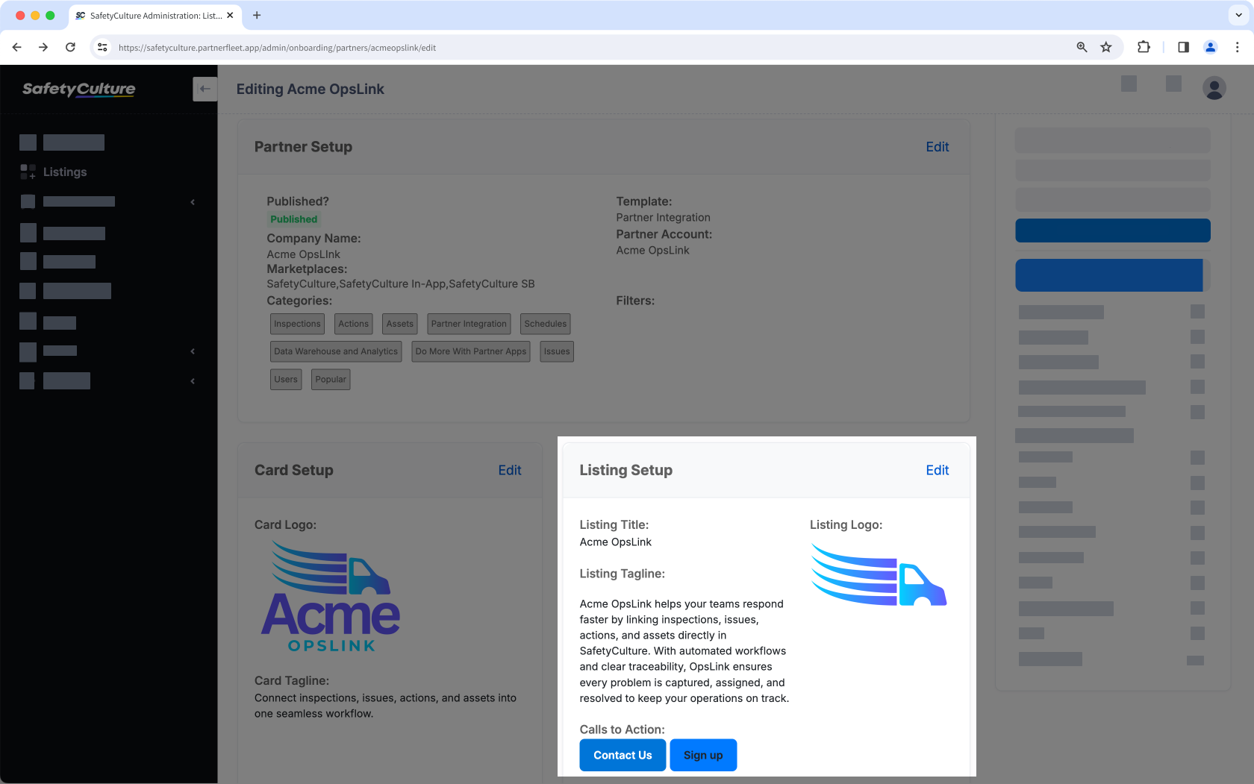Open the tab search dropdown arrow
This screenshot has height=784, width=1254.
1238,15
